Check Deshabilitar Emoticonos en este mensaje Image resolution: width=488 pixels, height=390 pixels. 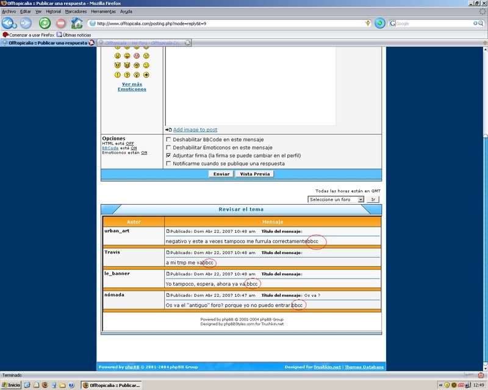point(169,147)
